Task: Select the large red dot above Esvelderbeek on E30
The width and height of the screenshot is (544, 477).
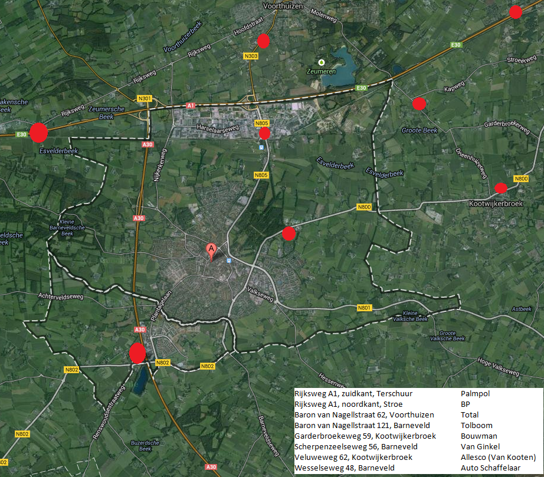Action: [38, 133]
